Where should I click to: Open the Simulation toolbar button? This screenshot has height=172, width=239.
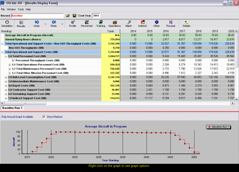(7, 24)
